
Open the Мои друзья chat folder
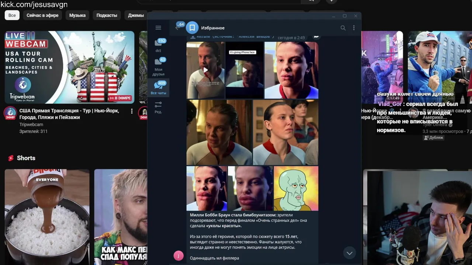(x=158, y=66)
